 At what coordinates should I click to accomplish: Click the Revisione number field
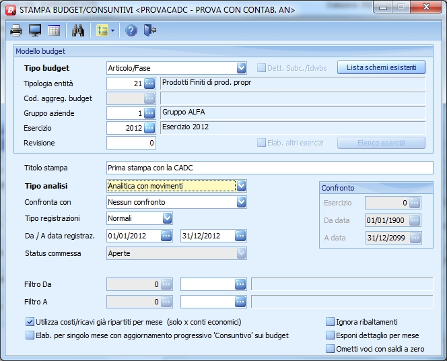131,143
